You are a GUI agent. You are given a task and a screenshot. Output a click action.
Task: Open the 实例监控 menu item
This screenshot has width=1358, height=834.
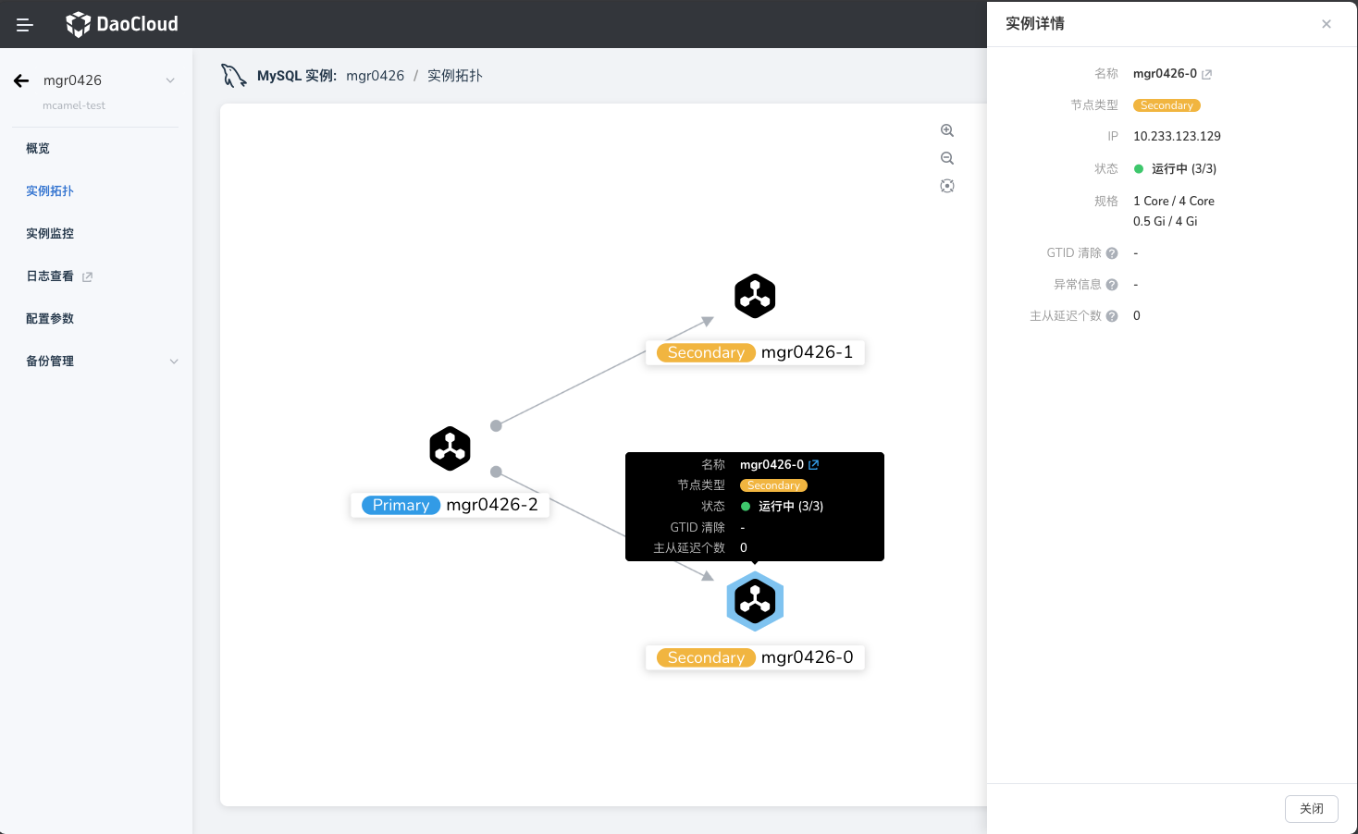[x=50, y=234]
